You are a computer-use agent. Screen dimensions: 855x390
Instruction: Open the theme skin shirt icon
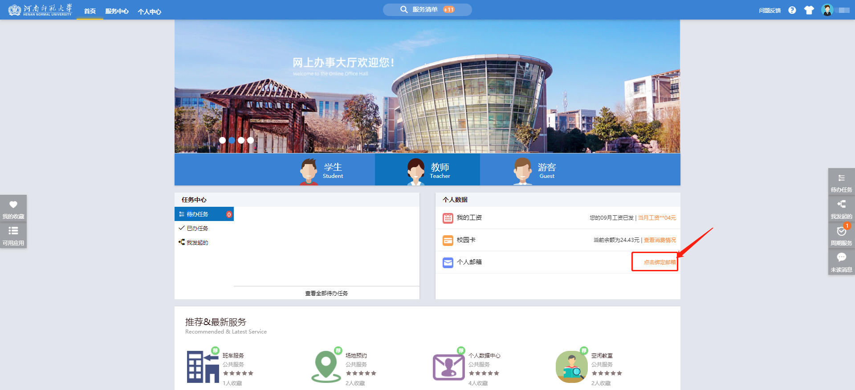[x=809, y=10]
